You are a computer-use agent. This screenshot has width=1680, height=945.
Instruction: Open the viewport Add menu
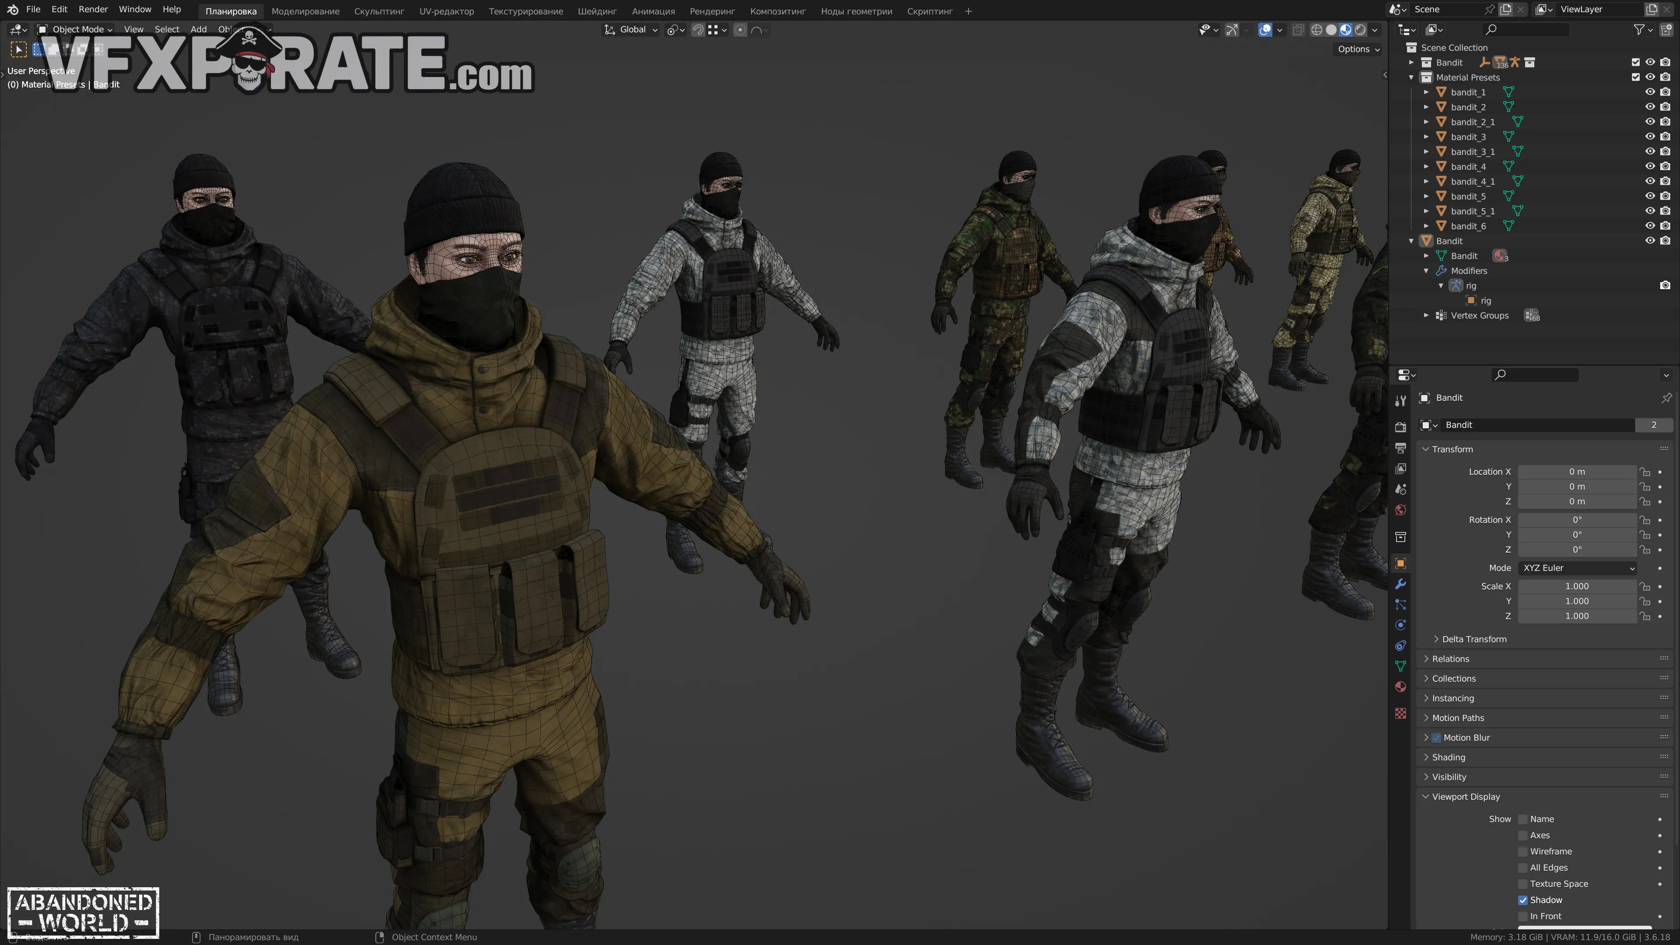(198, 30)
